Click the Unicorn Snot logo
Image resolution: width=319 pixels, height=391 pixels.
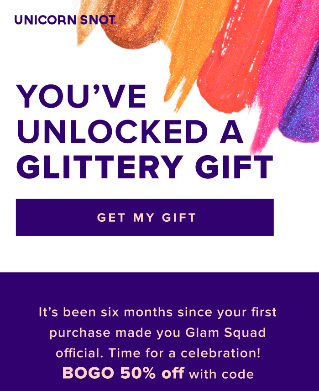click(64, 21)
